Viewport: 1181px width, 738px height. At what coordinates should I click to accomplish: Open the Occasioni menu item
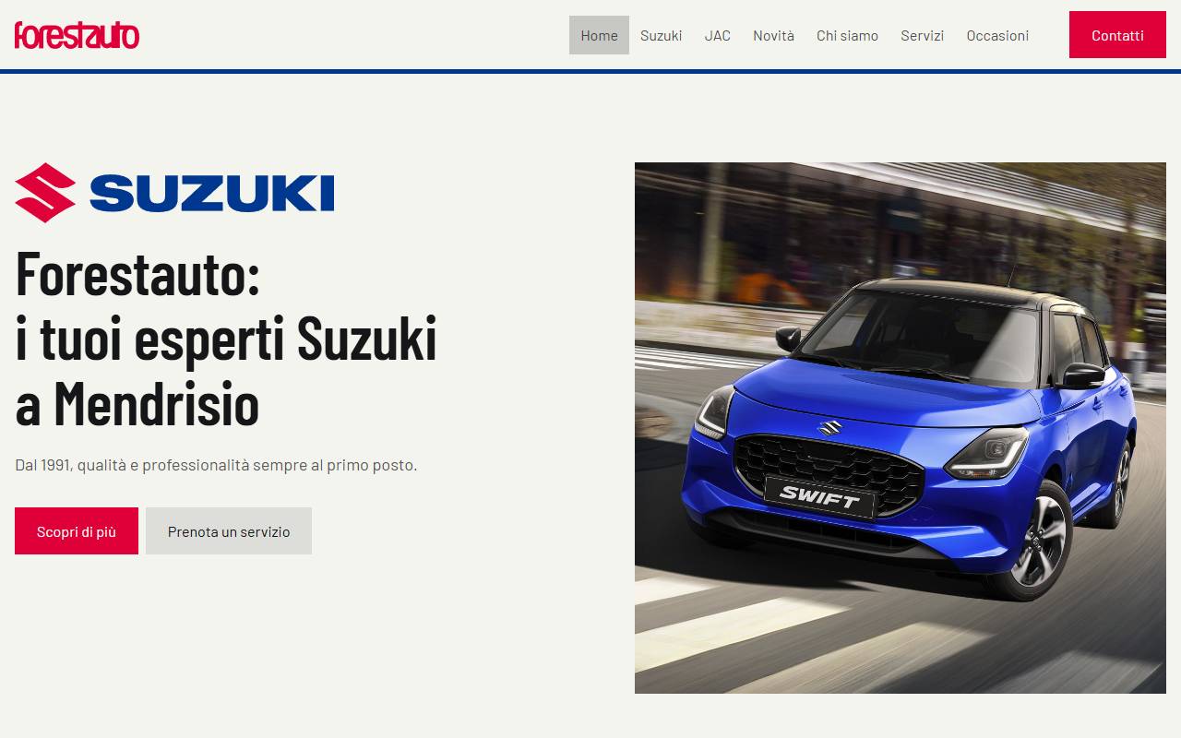997,35
